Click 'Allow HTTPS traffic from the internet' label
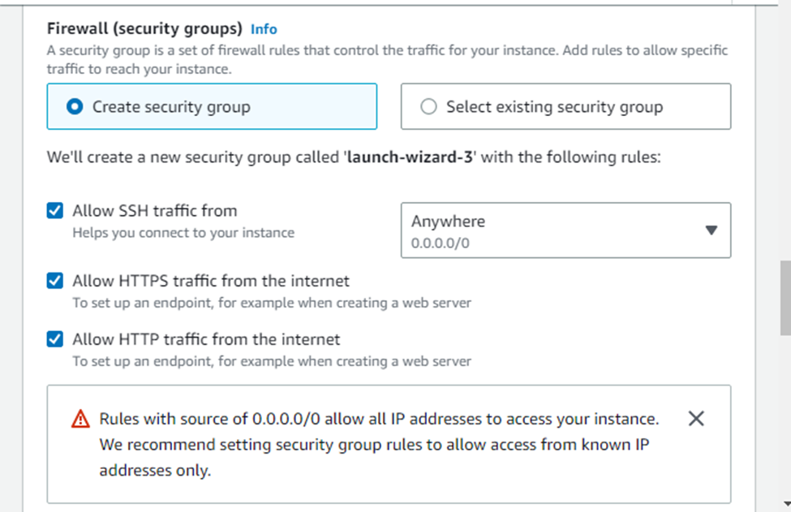791x512 pixels. click(211, 282)
